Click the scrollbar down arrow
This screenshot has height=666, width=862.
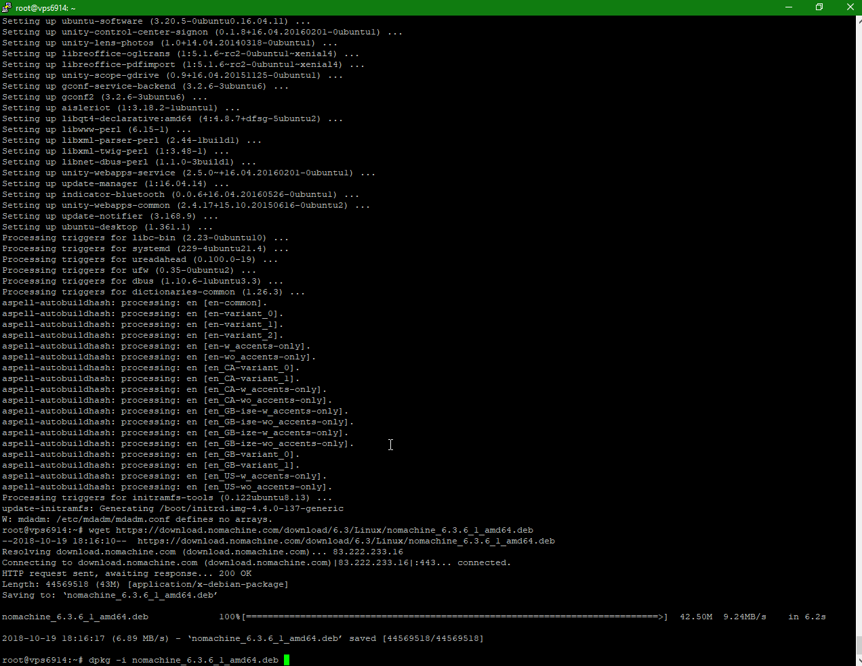click(x=859, y=661)
